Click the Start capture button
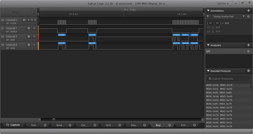 [x=16, y=12]
